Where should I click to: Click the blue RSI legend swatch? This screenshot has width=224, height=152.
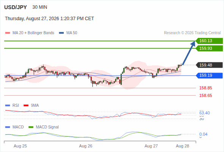(8, 106)
